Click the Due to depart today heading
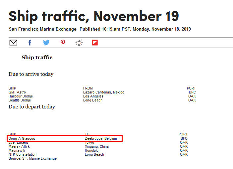233x169 pixels. click(x=32, y=107)
